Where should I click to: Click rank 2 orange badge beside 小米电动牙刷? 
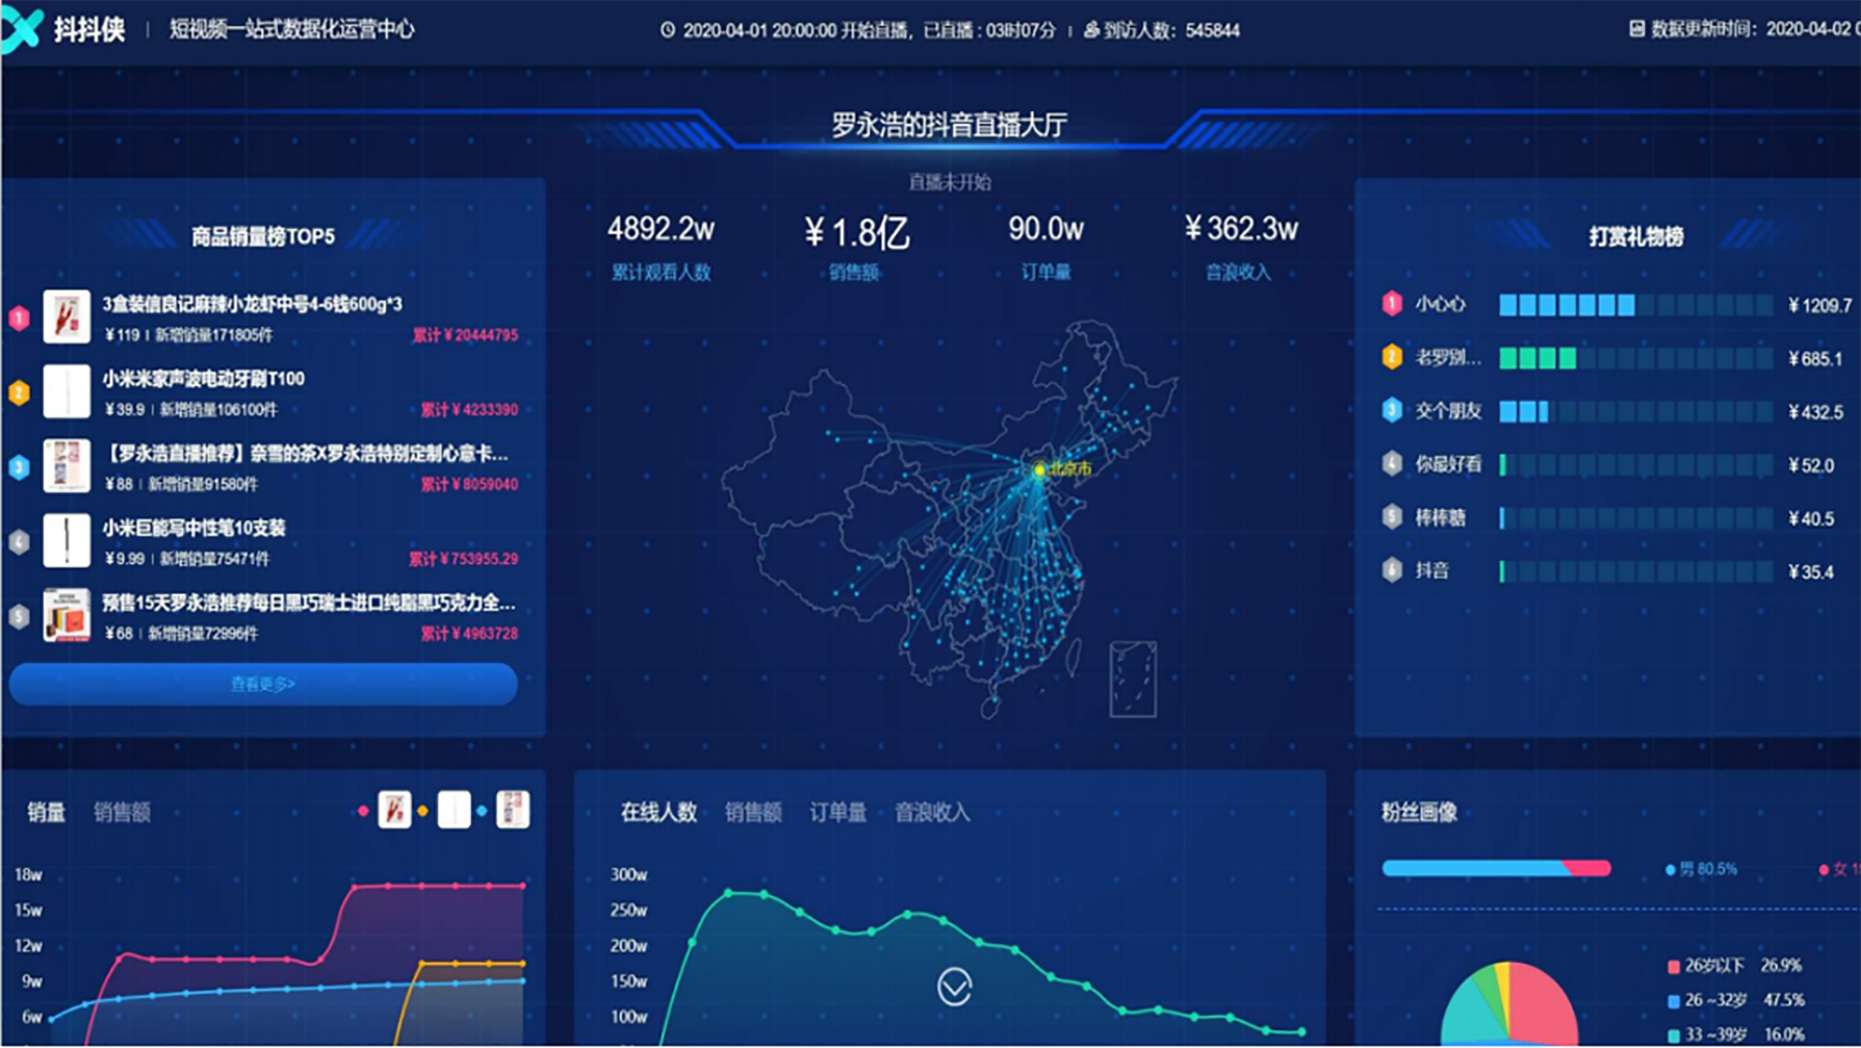click(19, 392)
